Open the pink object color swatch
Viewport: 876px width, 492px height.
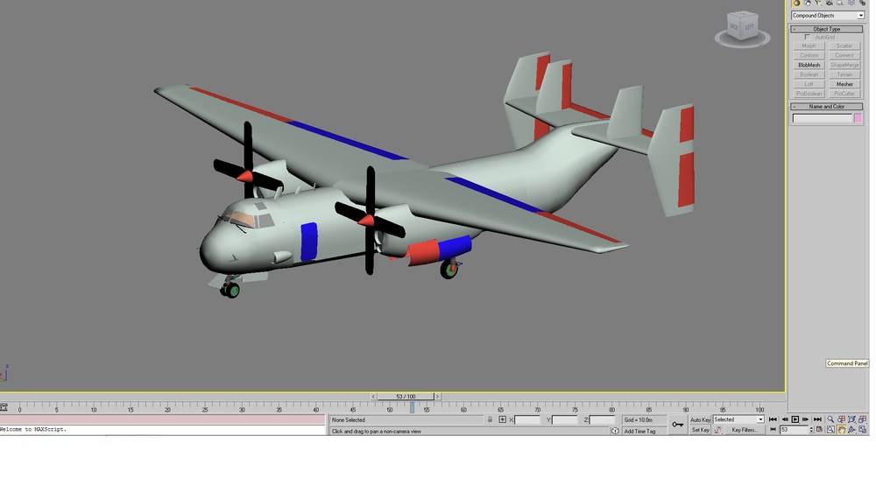point(858,118)
